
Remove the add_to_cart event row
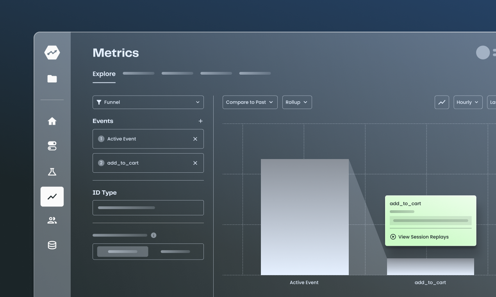(195, 163)
